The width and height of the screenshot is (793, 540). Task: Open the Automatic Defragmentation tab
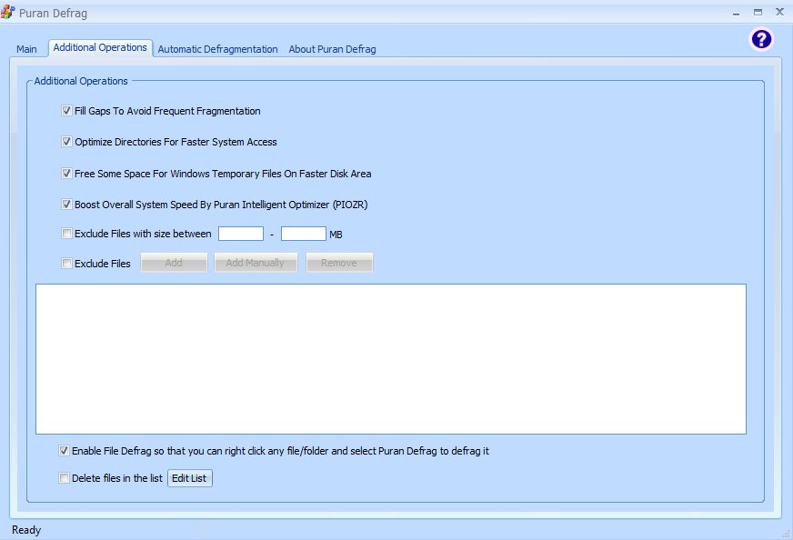[217, 49]
